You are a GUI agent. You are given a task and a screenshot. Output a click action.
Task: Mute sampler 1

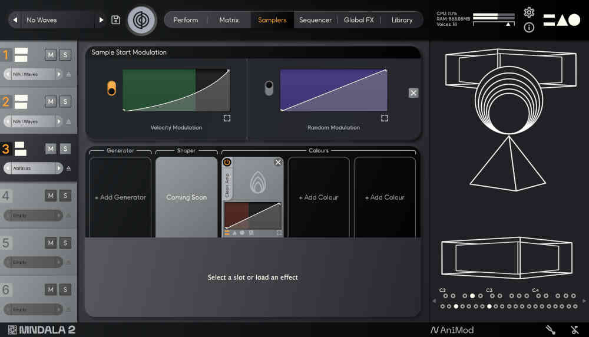coord(51,55)
